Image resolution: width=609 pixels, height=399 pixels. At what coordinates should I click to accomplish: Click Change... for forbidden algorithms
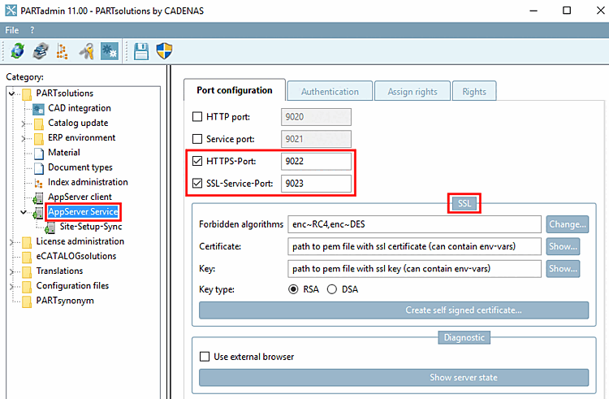567,224
